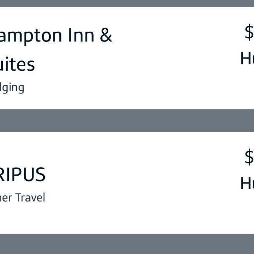The height and width of the screenshot is (254, 254).
Task: Open the Hampton Inn & Suites transaction
Action: click(x=55, y=36)
